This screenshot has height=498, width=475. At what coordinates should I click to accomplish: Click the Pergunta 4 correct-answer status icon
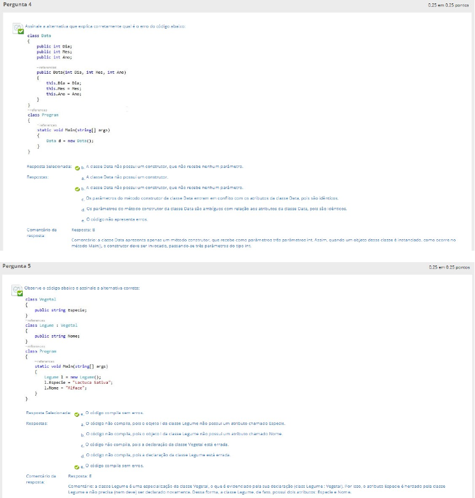coord(18,29)
